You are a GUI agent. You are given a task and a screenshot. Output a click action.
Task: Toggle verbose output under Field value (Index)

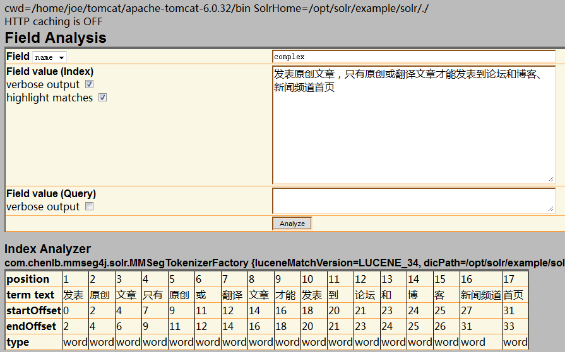tap(90, 84)
